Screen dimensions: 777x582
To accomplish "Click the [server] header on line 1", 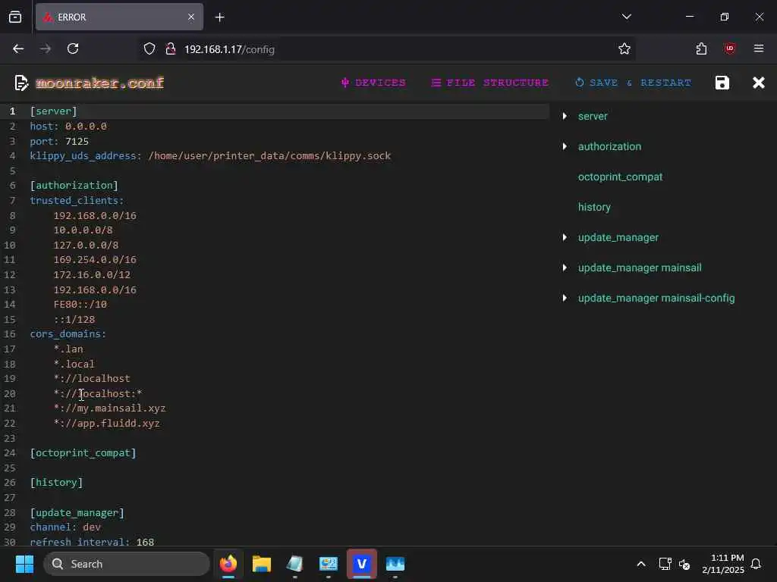I will pos(54,111).
